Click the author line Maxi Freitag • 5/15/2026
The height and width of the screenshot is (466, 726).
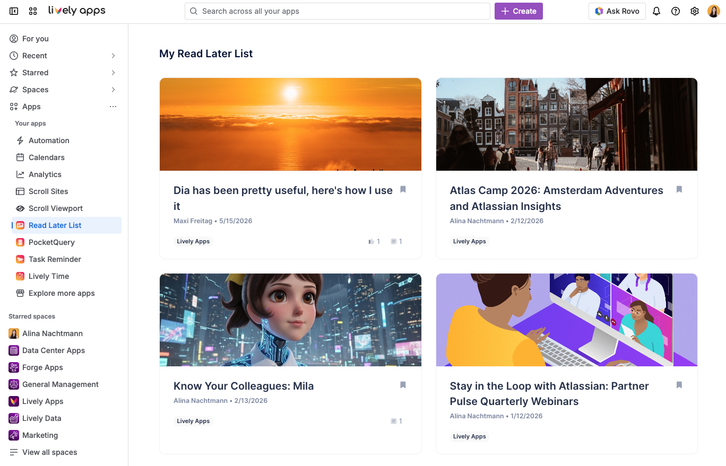213,221
